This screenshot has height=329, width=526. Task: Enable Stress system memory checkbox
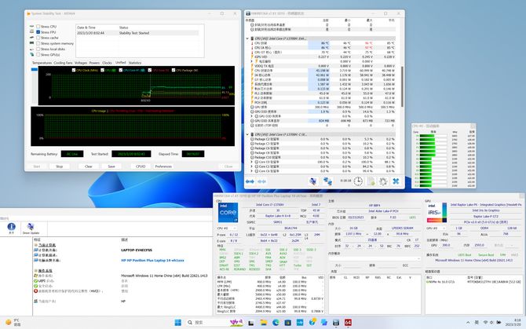click(x=38, y=43)
